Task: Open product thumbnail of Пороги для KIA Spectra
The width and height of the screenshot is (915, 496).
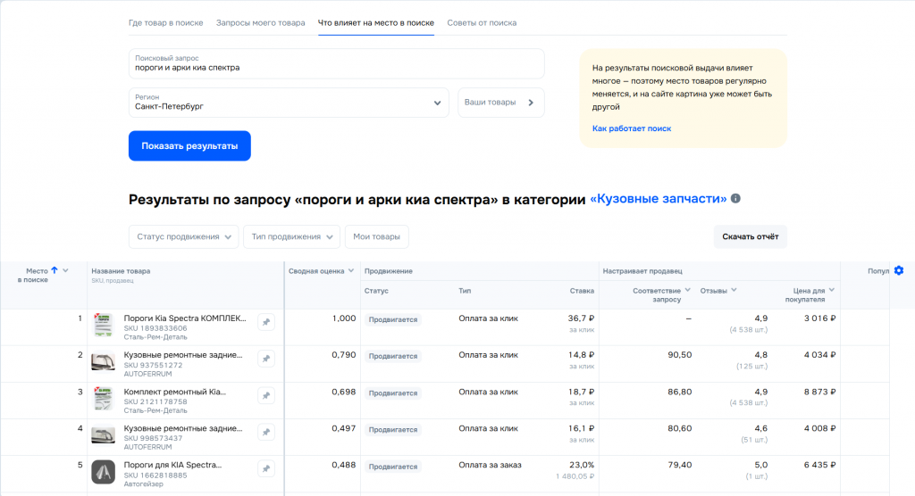Action: (x=103, y=471)
